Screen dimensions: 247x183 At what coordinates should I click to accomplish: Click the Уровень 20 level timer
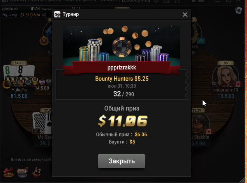pos(21,9)
